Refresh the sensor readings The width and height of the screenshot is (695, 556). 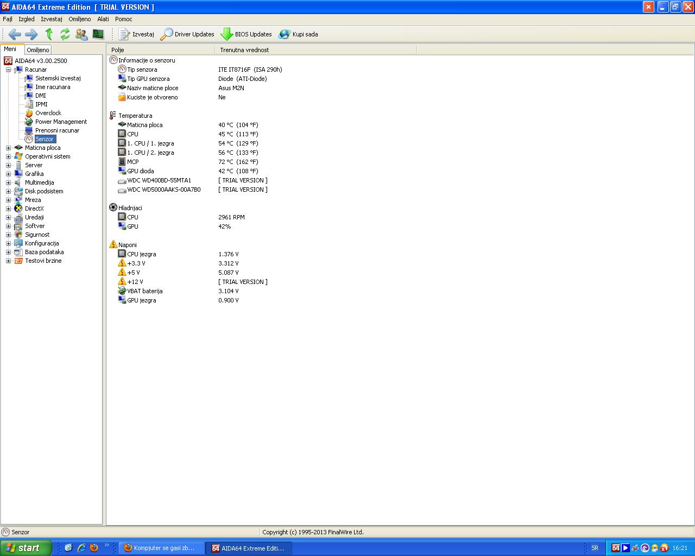click(65, 34)
